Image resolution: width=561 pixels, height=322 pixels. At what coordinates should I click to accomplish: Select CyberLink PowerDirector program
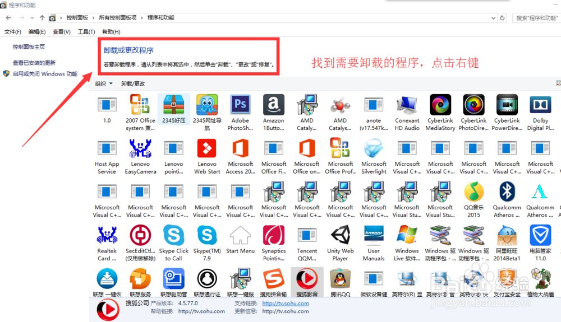(507, 113)
